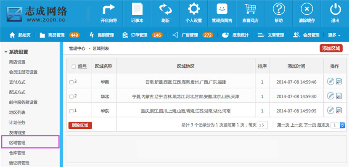Open 计划任务 in sidebar
The image size is (349, 167).
(17, 122)
